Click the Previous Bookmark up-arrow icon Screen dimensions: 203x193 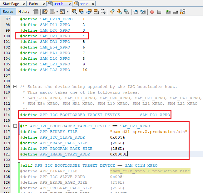click(112, 12)
